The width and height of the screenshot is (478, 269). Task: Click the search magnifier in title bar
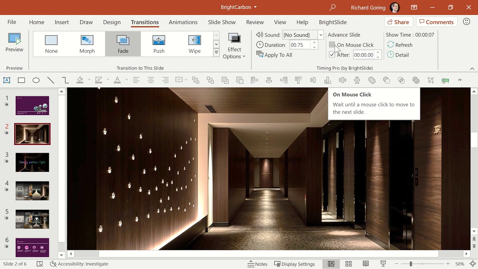point(333,7)
